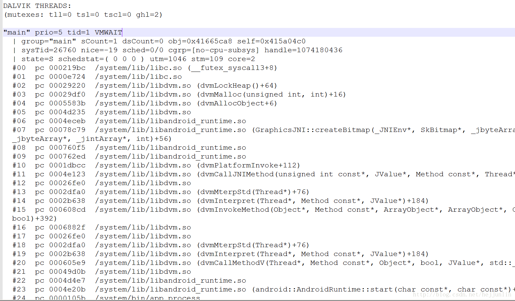The width and height of the screenshot is (515, 301).
Task: Select stack frame #00 __futex_syscall3+8
Action: click(x=145, y=68)
